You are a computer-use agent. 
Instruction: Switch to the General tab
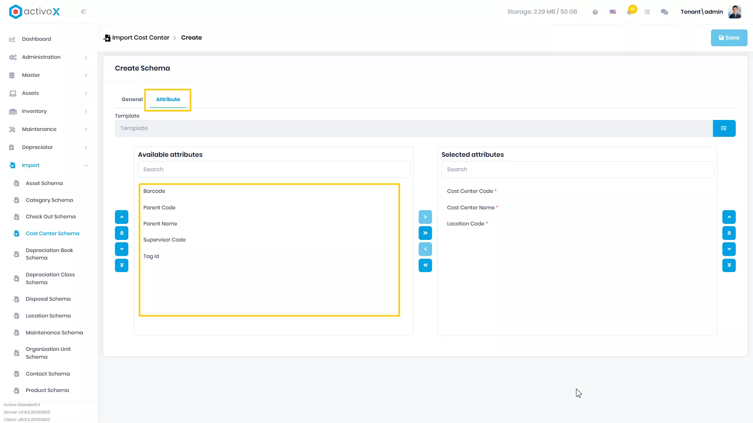132,100
